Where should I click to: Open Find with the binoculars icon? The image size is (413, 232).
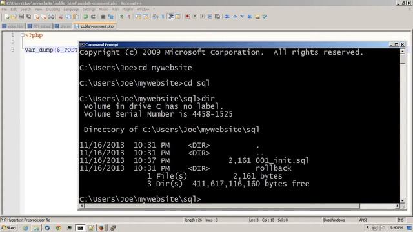(x=103, y=17)
